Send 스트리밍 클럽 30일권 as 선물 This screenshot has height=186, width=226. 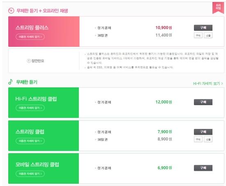click(x=208, y=139)
